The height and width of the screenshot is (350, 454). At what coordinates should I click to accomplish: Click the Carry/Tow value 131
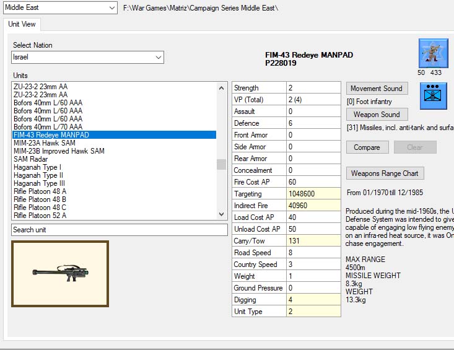(313, 241)
